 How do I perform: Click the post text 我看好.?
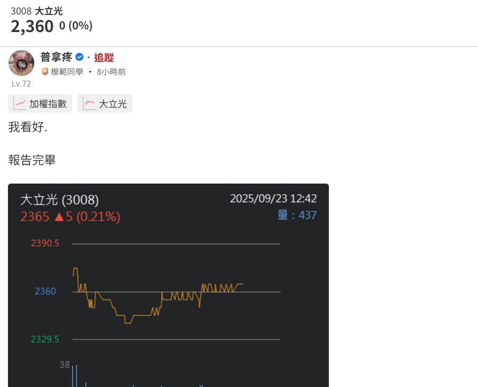[28, 127]
